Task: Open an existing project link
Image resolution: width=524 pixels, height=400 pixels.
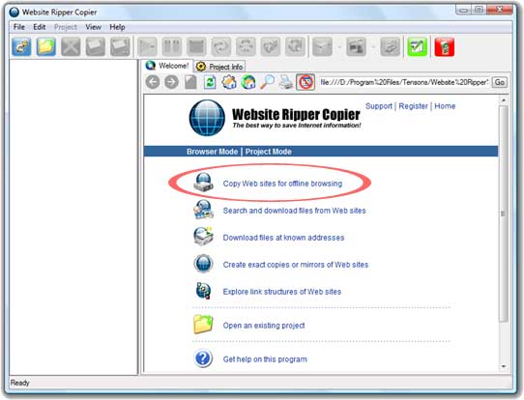Action: click(x=264, y=326)
